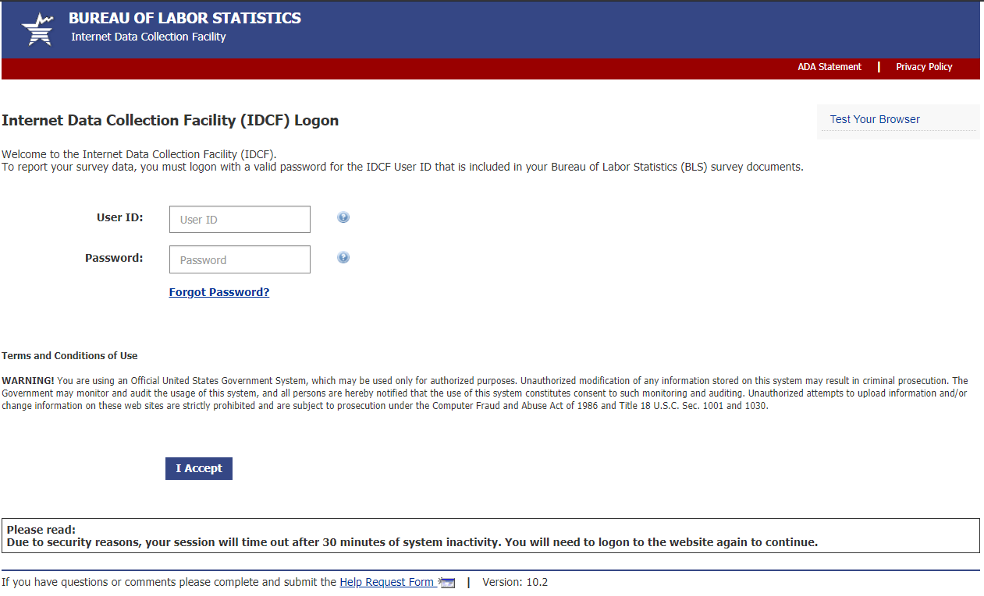Click the Version: 10.2 text

coord(515,582)
